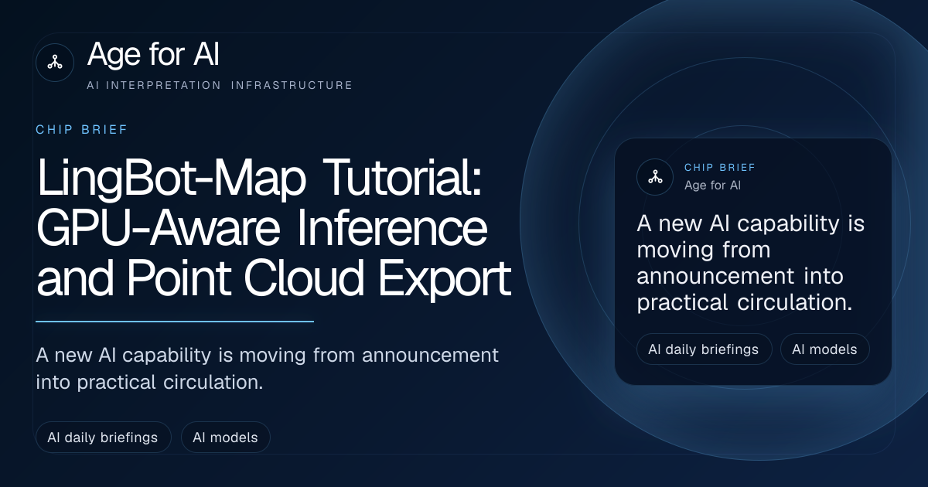This screenshot has height=487, width=928.
Task: Click CHIP BRIEF label inside the preview card
Action: tap(720, 168)
